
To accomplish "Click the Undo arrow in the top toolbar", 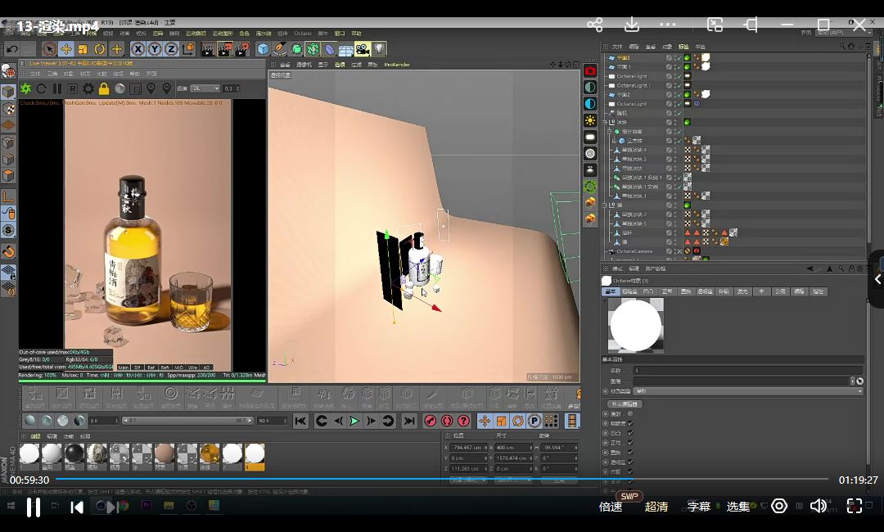I will (12, 50).
